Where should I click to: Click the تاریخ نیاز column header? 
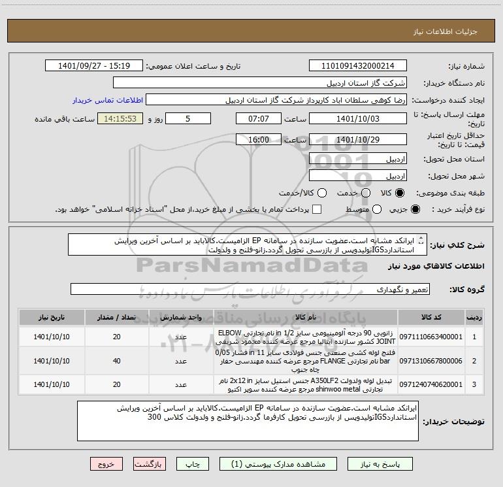(x=52, y=317)
